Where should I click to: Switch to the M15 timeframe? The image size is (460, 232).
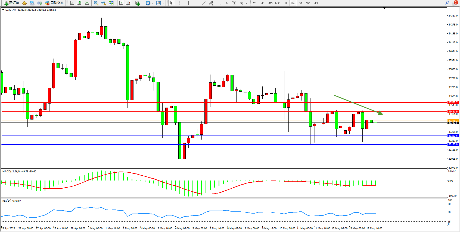pos(270,3)
